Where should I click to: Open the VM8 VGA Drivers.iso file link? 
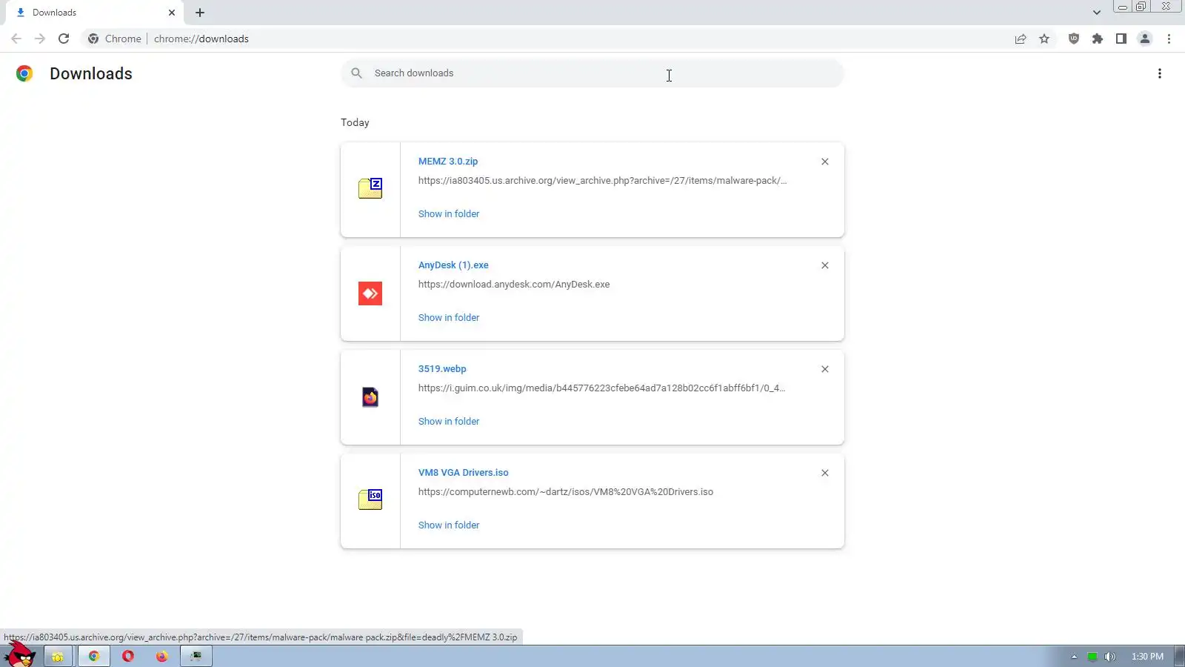[464, 473]
